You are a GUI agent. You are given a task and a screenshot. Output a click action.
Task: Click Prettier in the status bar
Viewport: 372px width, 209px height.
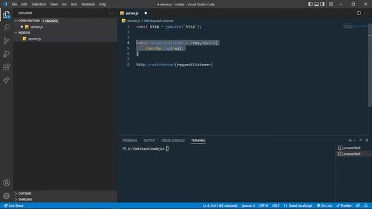pyautogui.click(x=344, y=206)
